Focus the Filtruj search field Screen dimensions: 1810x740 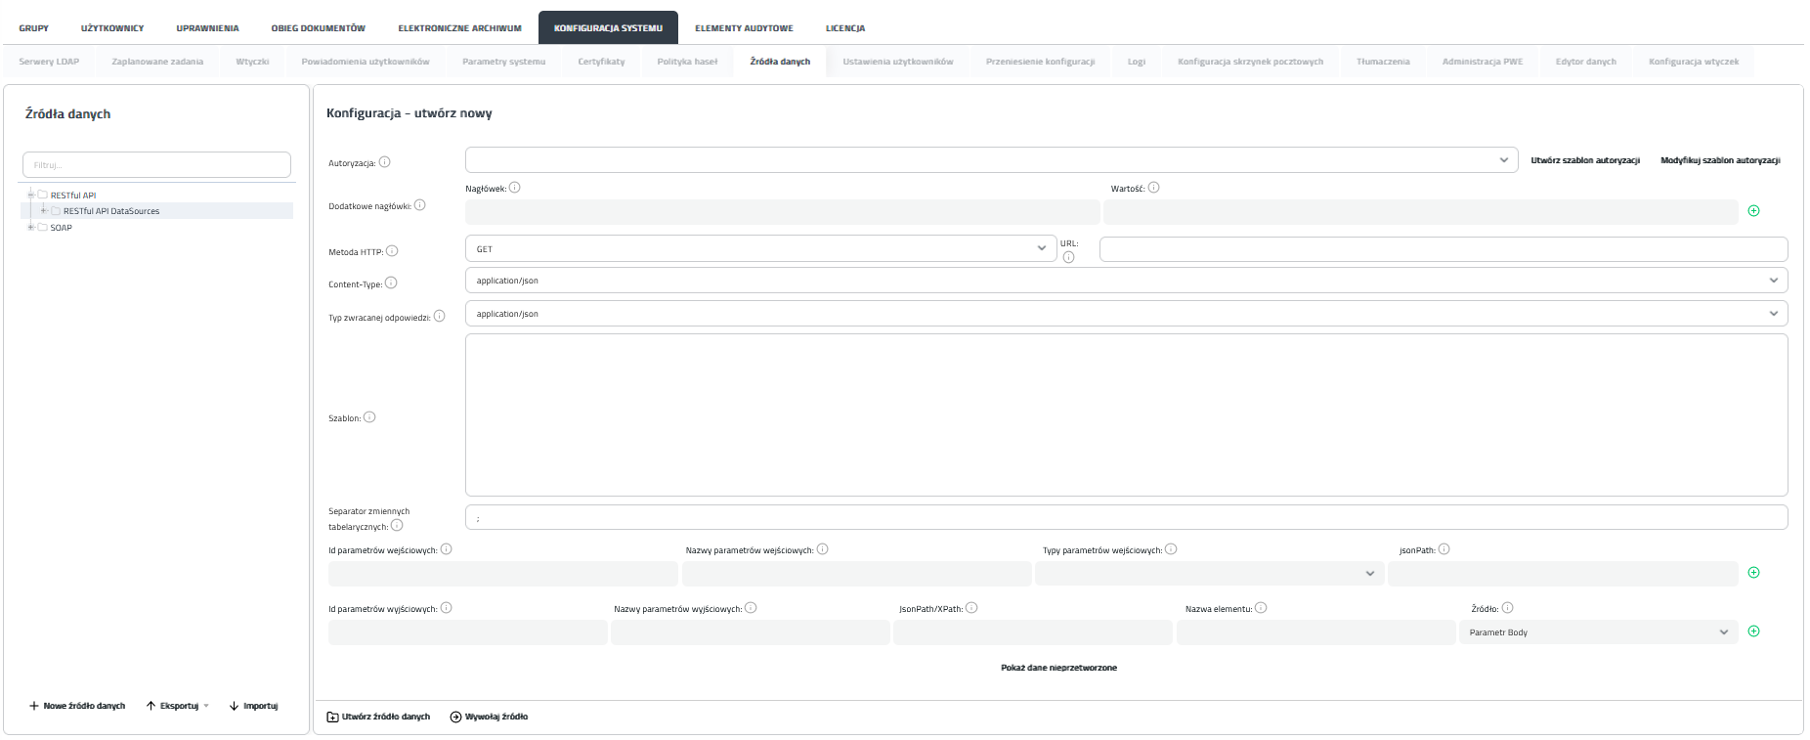coord(156,164)
